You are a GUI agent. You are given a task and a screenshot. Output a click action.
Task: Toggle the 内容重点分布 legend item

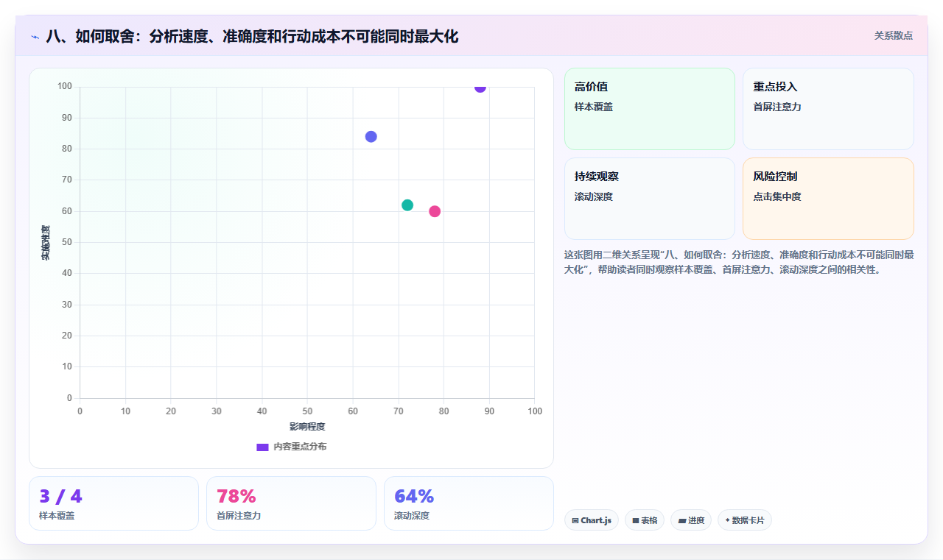pos(291,447)
